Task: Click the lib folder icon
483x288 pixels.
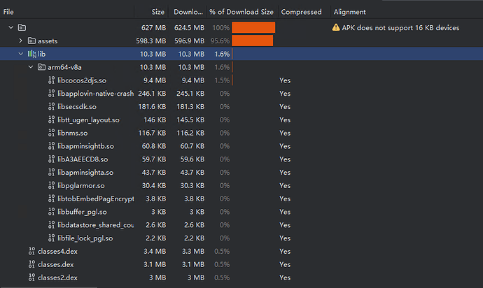Action: click(x=31, y=54)
